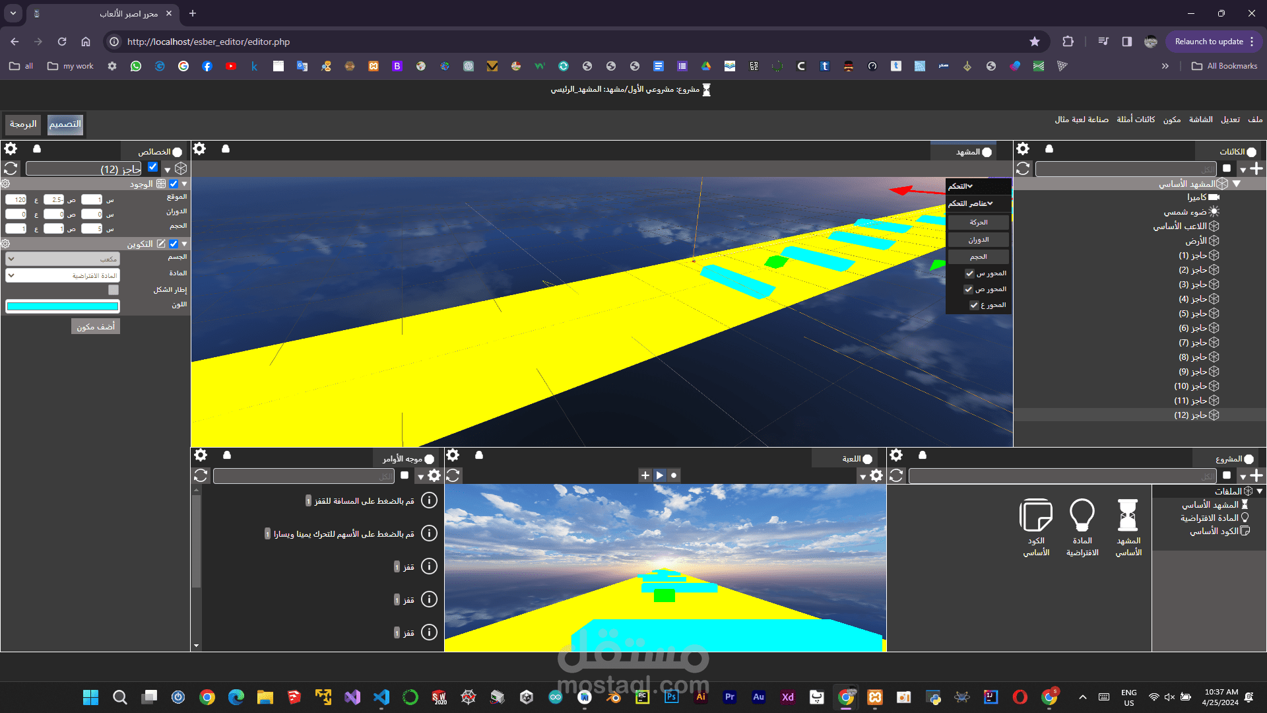The width and height of the screenshot is (1267, 713).
Task: Open the scene viewport settings gear
Action: pyautogui.click(x=199, y=149)
